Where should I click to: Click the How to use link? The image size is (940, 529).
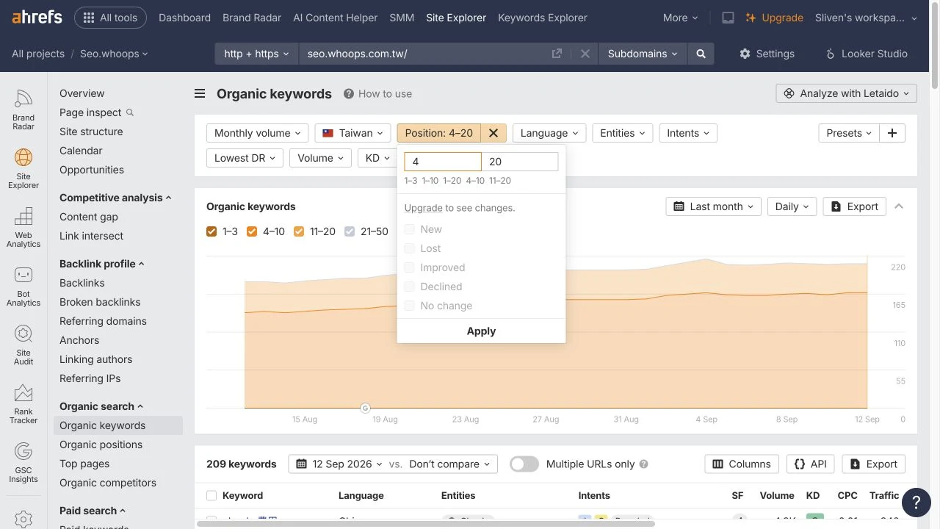tap(385, 93)
